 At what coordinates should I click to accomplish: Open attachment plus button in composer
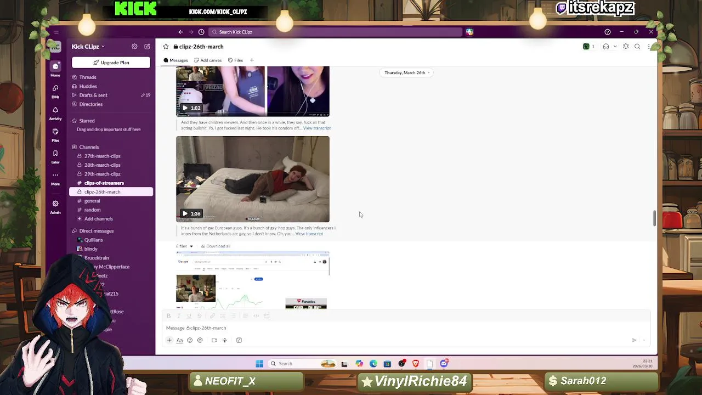pyautogui.click(x=169, y=340)
